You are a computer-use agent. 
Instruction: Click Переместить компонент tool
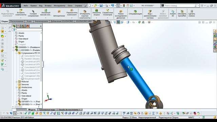tap(72, 12)
